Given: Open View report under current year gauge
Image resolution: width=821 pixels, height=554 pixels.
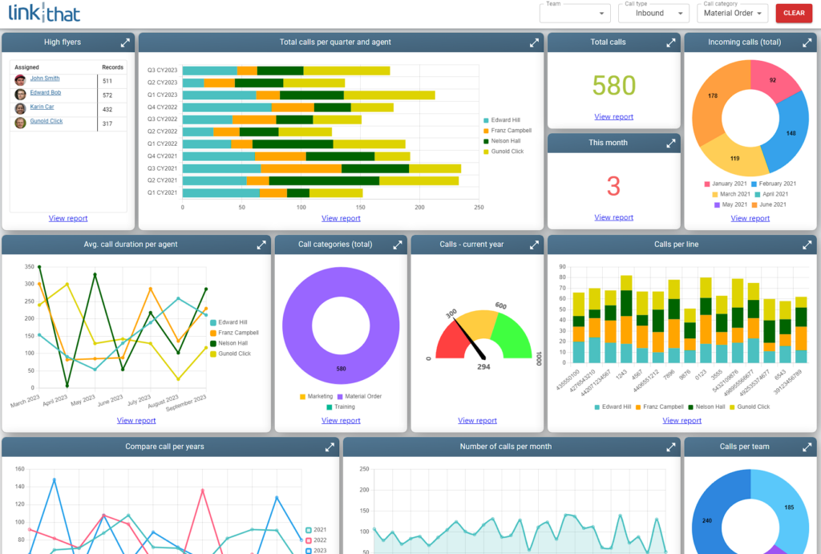Looking at the screenshot, I should 478,420.
